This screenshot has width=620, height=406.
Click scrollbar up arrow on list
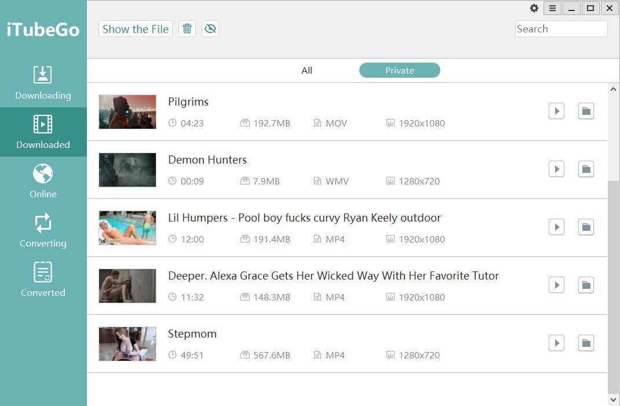[x=613, y=89]
